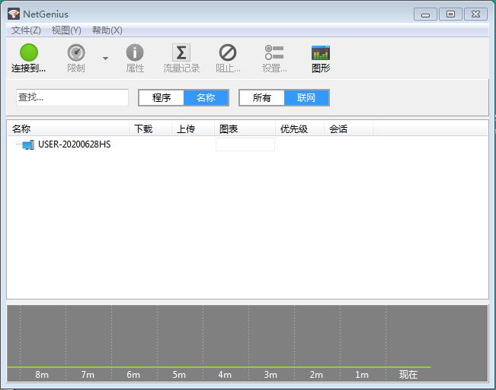Click the green 连接到 connect icon
This screenshot has height=390, width=496.
(29, 52)
